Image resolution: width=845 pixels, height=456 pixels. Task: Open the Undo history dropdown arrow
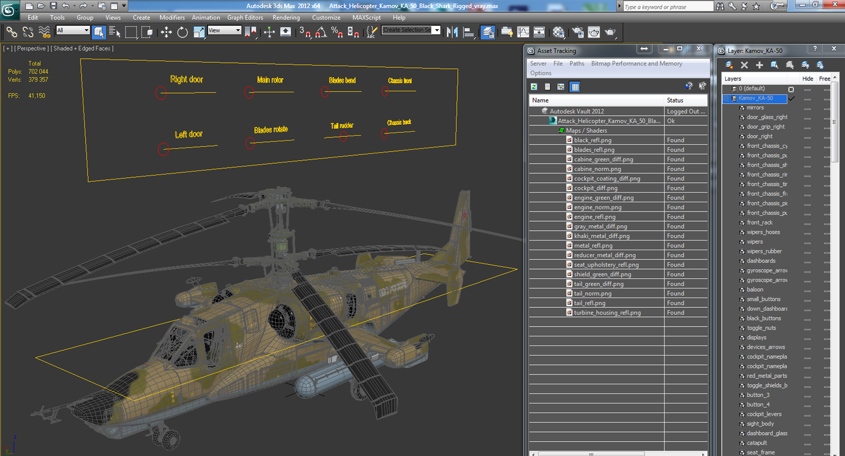coord(74,6)
